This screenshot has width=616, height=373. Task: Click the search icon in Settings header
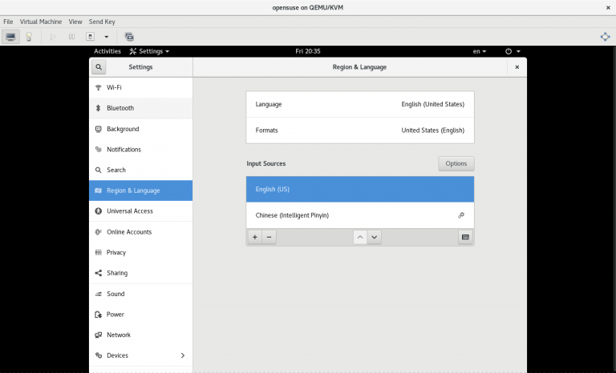(x=99, y=67)
